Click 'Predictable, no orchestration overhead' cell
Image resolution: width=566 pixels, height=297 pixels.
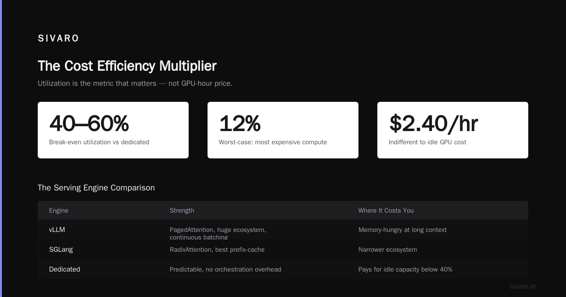point(225,269)
